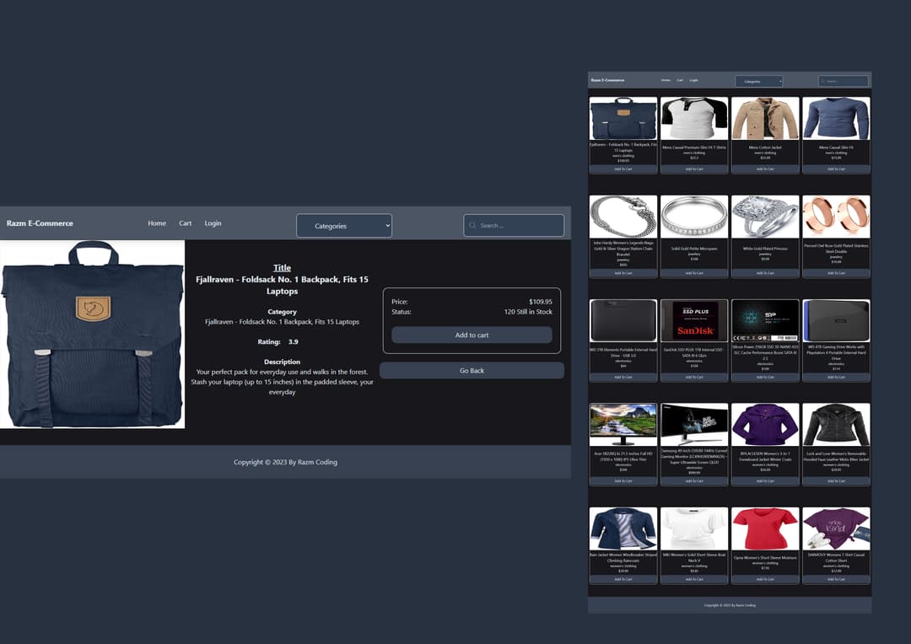Add John Hardy bracelet to cart

623,273
